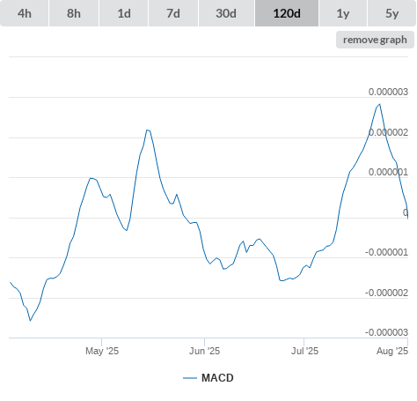
Task: Click the remove graph button
Action: (x=375, y=40)
